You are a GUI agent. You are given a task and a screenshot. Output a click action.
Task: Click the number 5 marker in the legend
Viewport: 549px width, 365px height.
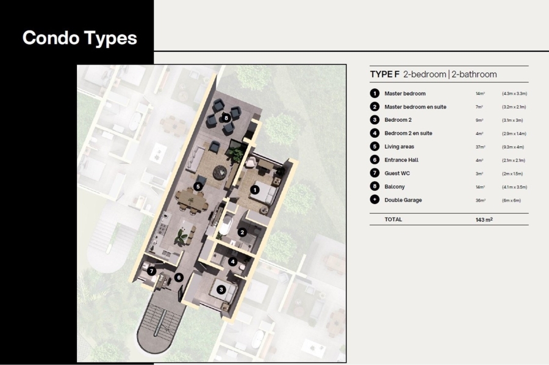coord(375,146)
